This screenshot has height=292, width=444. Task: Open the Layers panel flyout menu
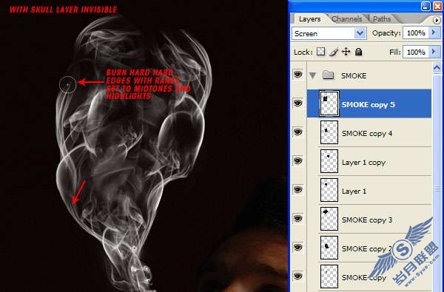437,20
